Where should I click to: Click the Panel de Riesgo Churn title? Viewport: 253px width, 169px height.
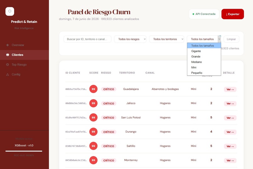tap(99, 12)
